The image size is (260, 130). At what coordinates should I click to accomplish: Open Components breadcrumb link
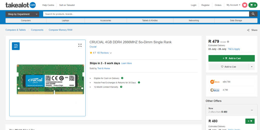(x=37, y=30)
